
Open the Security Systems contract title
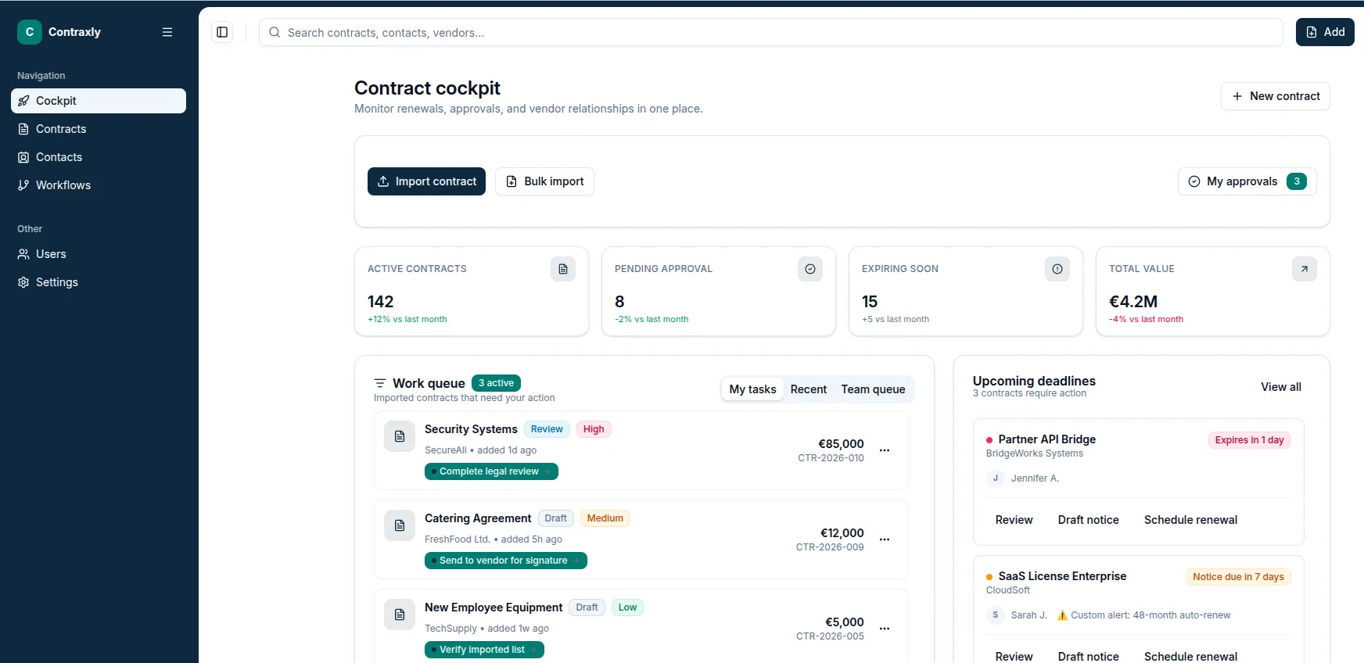[471, 429]
